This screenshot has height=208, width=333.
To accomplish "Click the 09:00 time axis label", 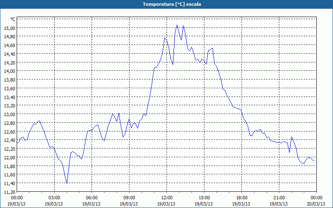I will [129, 198].
